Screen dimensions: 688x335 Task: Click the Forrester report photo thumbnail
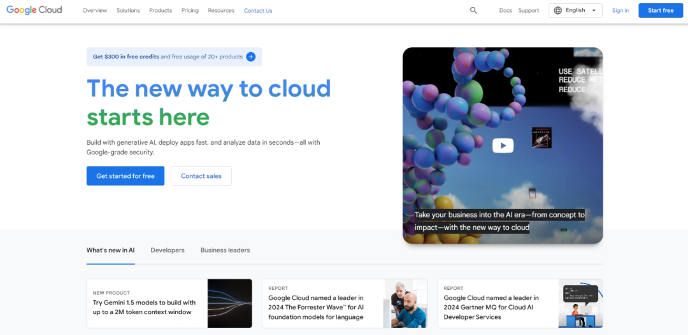[x=406, y=303]
